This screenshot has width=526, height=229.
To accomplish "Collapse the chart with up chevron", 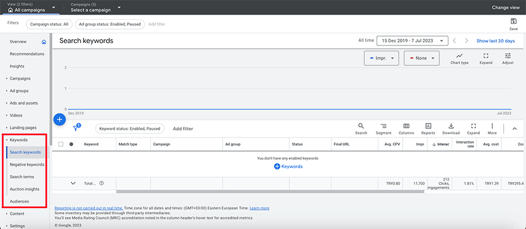I will (x=514, y=129).
